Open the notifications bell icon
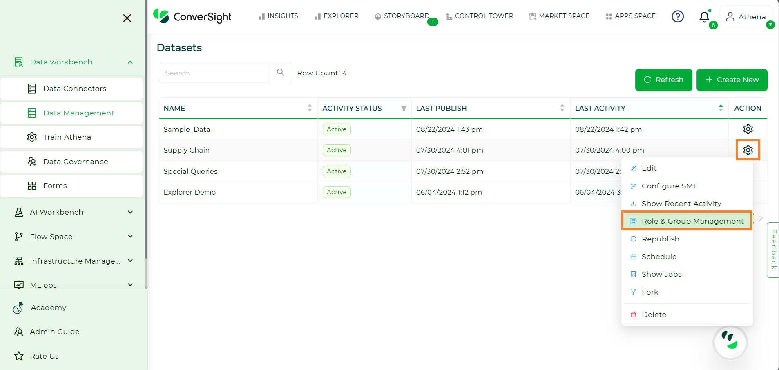This screenshot has width=779, height=370. [x=704, y=17]
